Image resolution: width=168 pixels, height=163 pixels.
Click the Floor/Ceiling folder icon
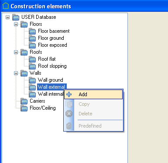point(24,108)
